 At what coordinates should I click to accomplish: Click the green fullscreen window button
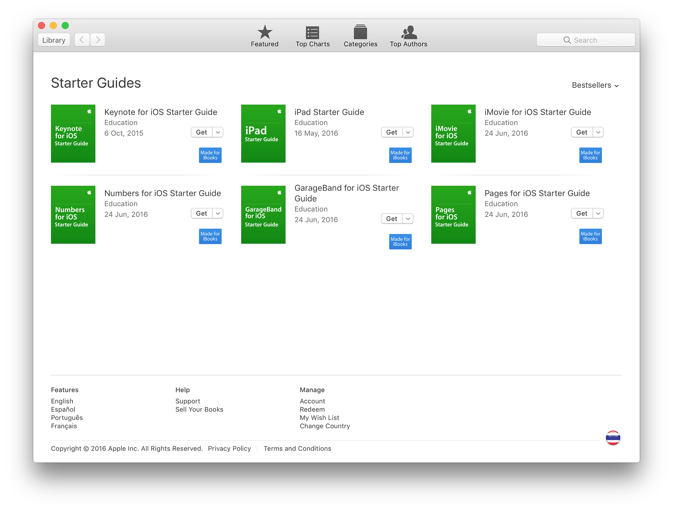click(65, 25)
